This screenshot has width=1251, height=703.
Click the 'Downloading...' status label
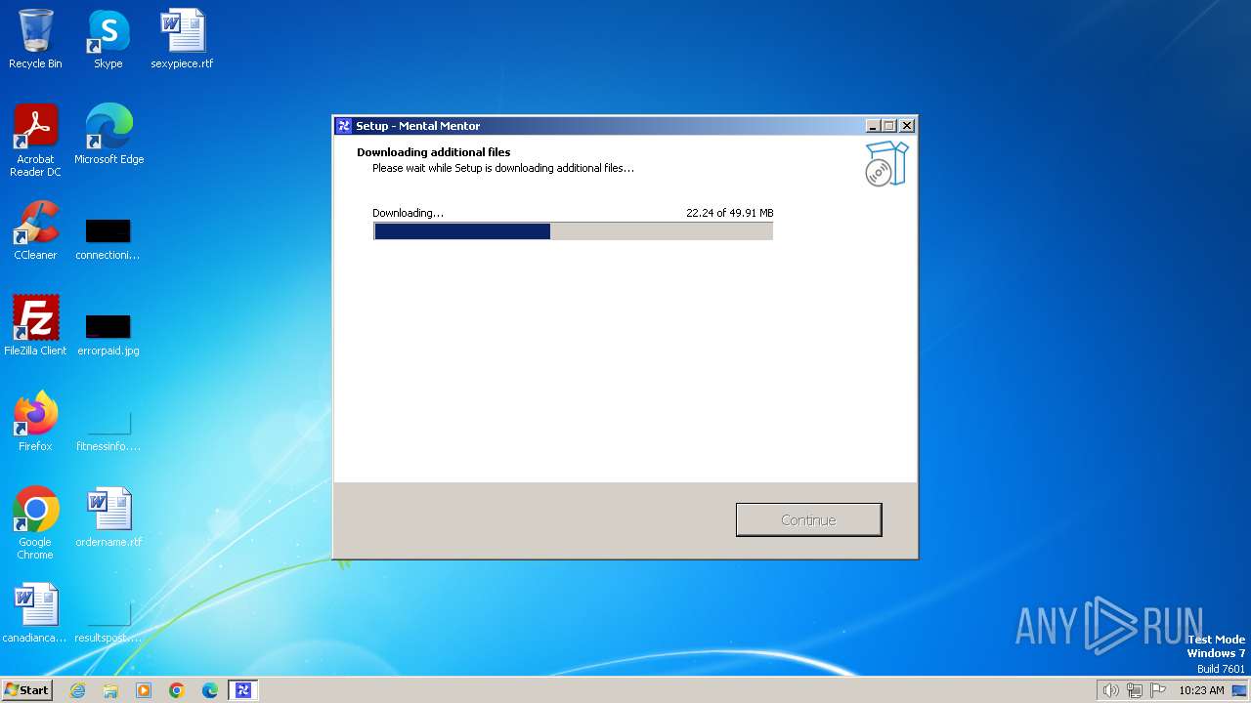(x=408, y=213)
